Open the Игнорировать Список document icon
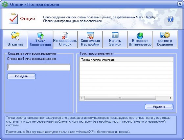Screen dimensions: 184x140 click(65, 36)
